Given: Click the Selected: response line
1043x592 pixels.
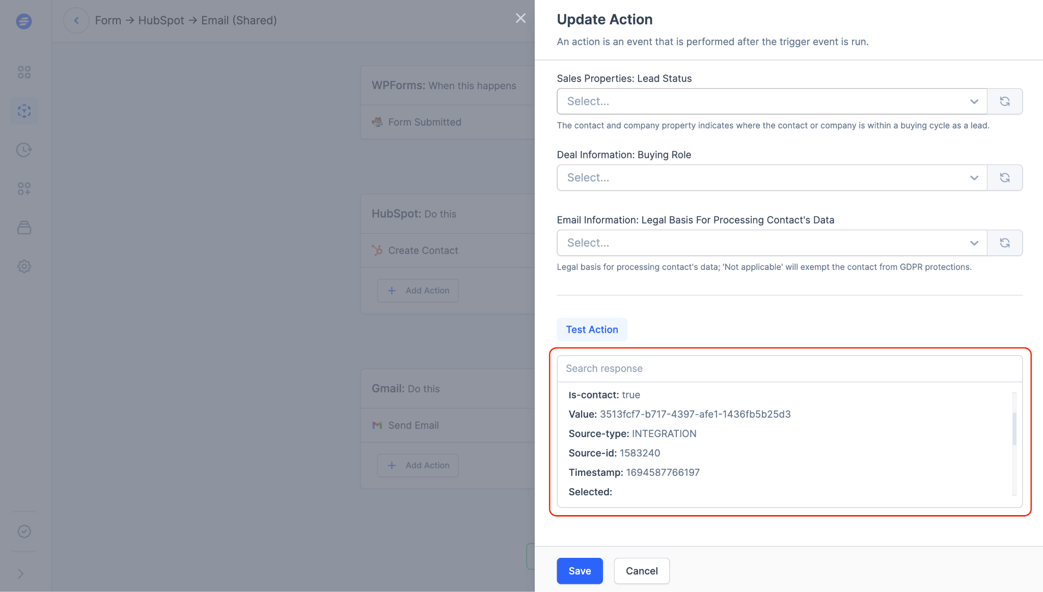Looking at the screenshot, I should [590, 492].
